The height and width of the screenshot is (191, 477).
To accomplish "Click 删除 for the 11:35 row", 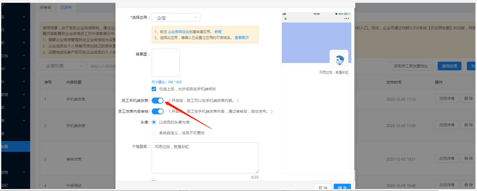I will pyautogui.click(x=468, y=125).
